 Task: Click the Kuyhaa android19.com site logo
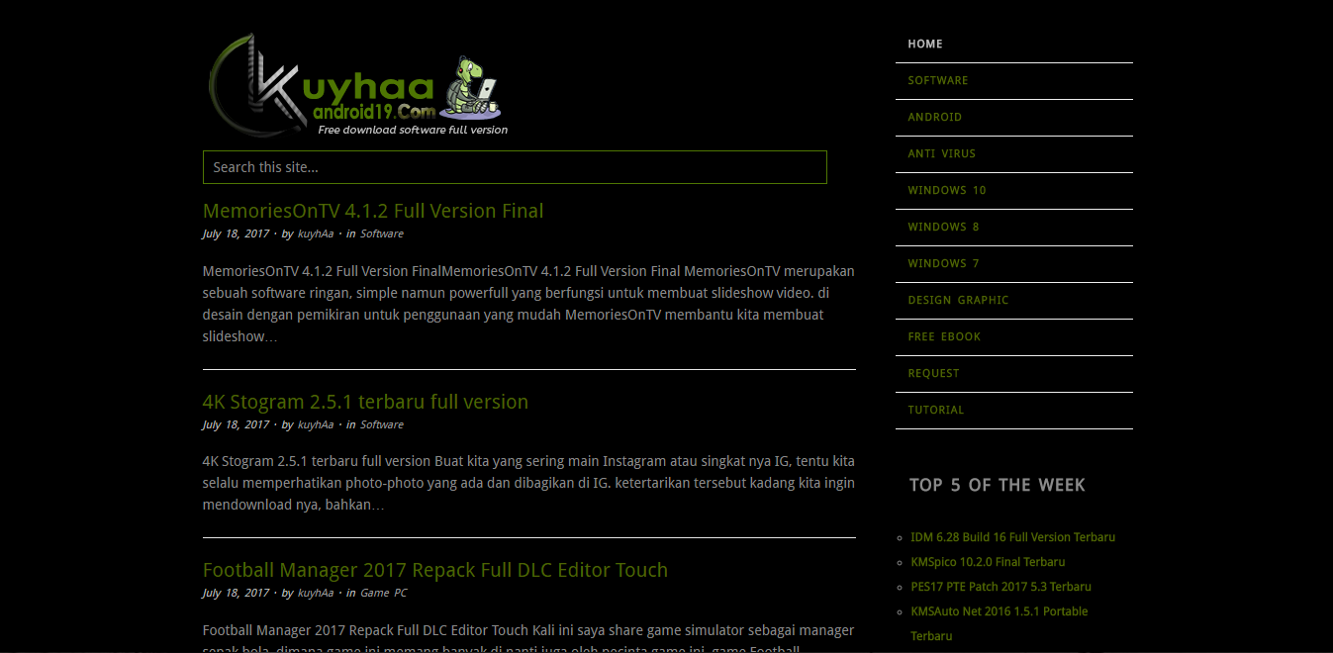click(357, 85)
